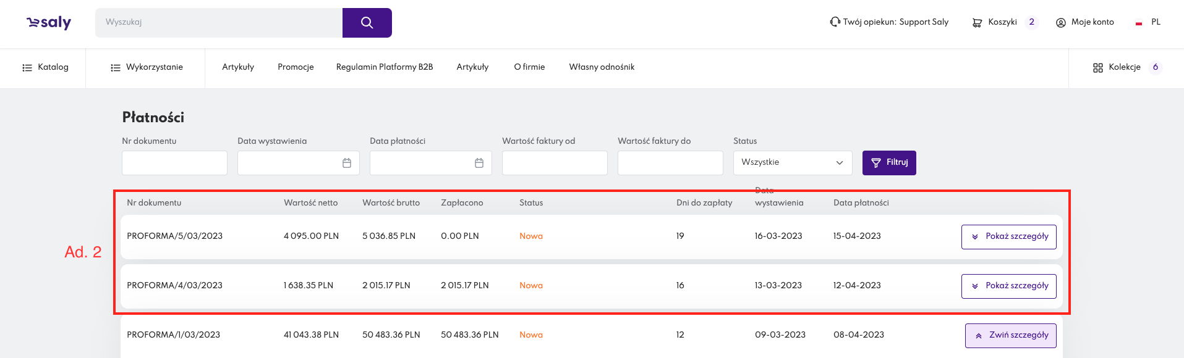
Task: Click the Kolekcje grid icon
Action: point(1097,68)
